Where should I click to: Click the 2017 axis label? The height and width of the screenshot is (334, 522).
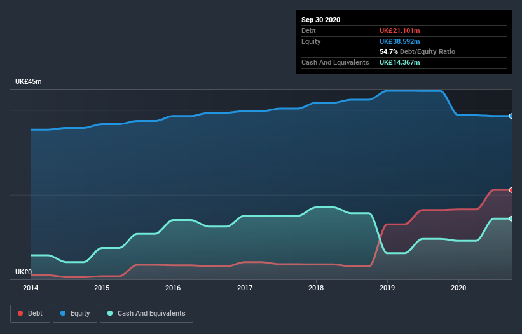(x=245, y=288)
